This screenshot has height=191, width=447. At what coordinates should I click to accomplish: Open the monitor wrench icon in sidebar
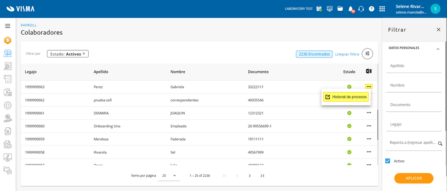coord(8,157)
